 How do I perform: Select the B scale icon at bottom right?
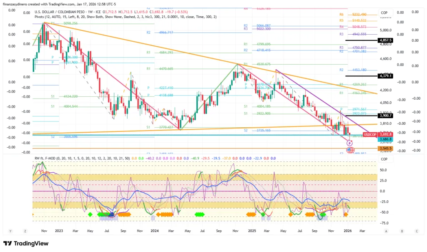tap(402, 231)
